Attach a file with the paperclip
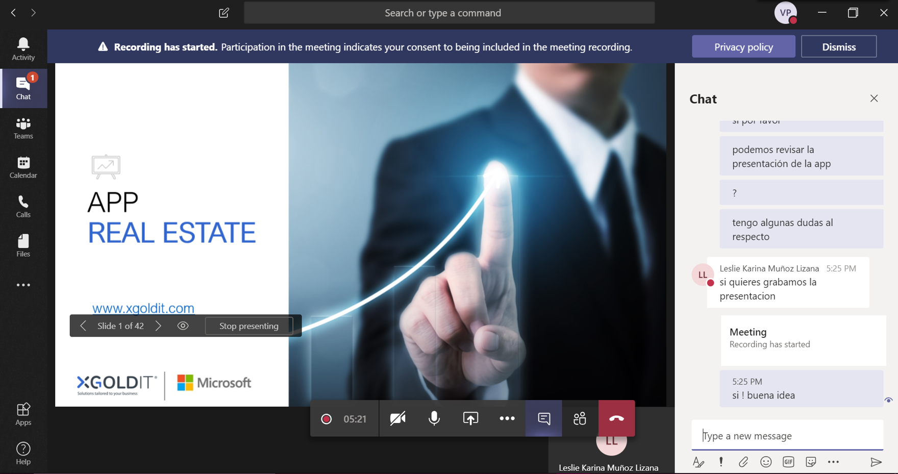Screen dimensions: 898x474 [743, 462]
